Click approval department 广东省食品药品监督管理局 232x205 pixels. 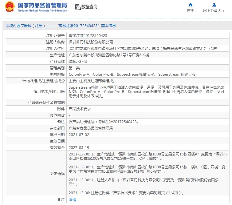coord(91,128)
